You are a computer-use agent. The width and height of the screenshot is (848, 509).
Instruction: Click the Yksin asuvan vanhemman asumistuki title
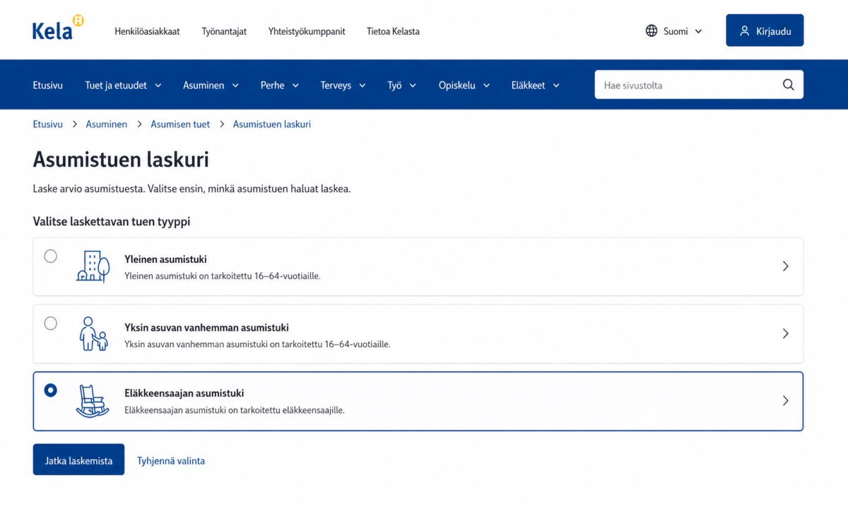click(206, 327)
